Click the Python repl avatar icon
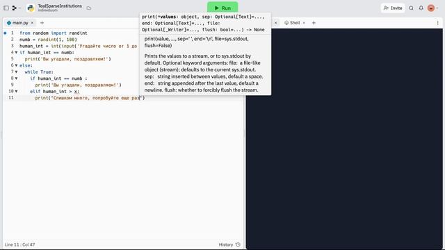The width and height of the screenshot is (445, 250). [31, 8]
